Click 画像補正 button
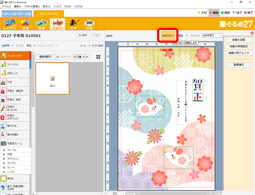Viewport: 255px width, 195px height. click(x=239, y=65)
